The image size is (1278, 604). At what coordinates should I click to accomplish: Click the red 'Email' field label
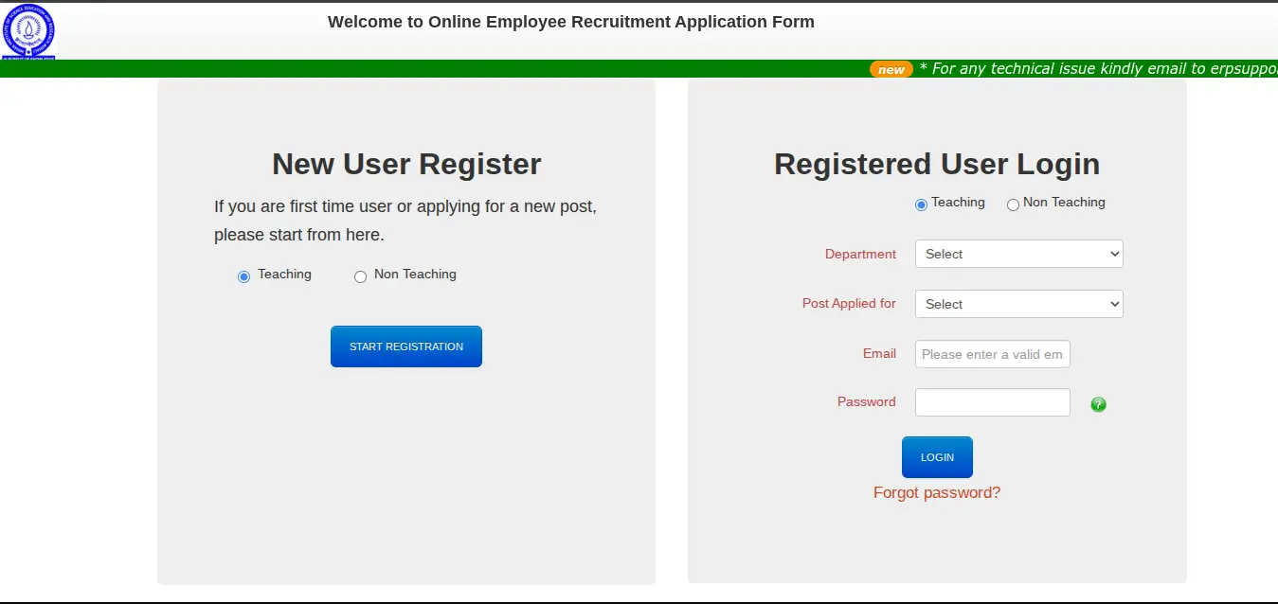click(x=879, y=353)
